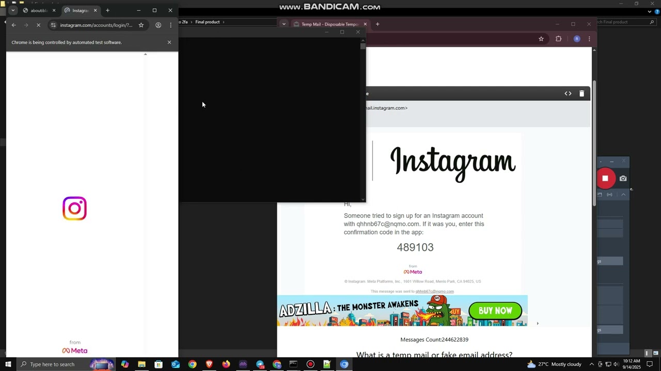Open profile icon in Instagram Chrome window
661x371 pixels.
click(x=158, y=25)
